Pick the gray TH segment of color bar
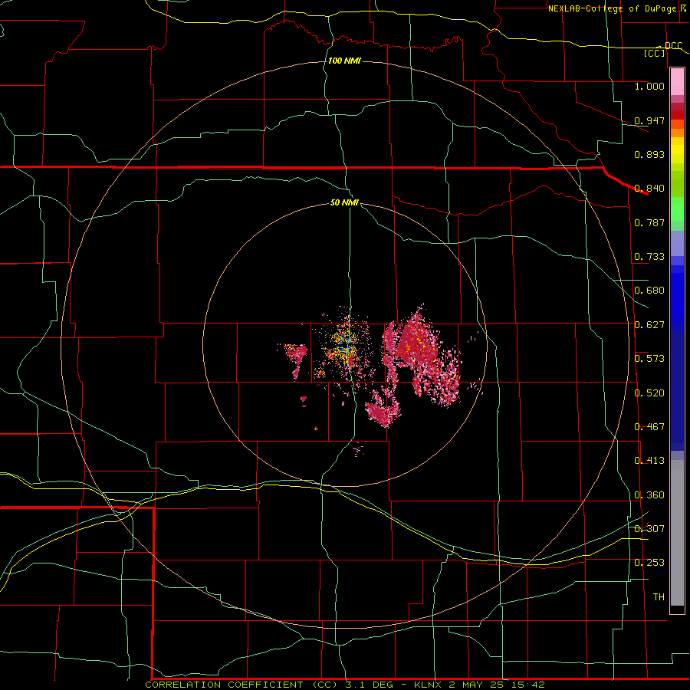Viewport: 690px width, 690px height. [x=677, y=533]
